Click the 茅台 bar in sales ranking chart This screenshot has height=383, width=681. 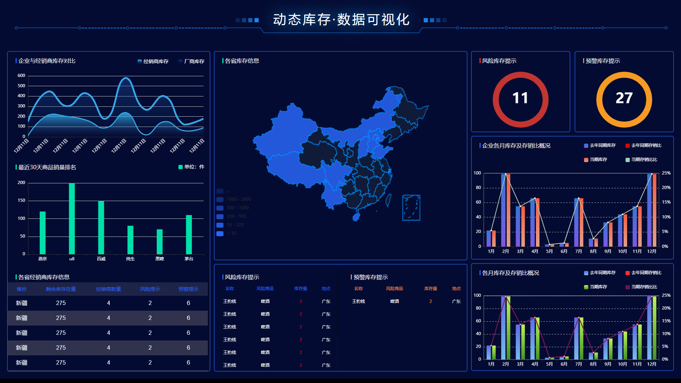189,234
